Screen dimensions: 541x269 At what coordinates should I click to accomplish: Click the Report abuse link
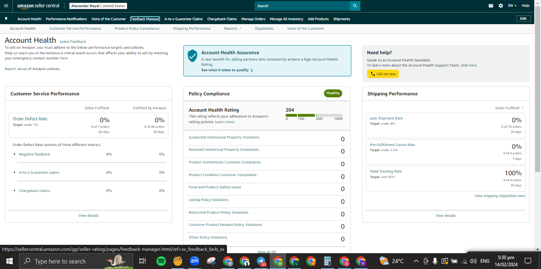(x=15, y=69)
